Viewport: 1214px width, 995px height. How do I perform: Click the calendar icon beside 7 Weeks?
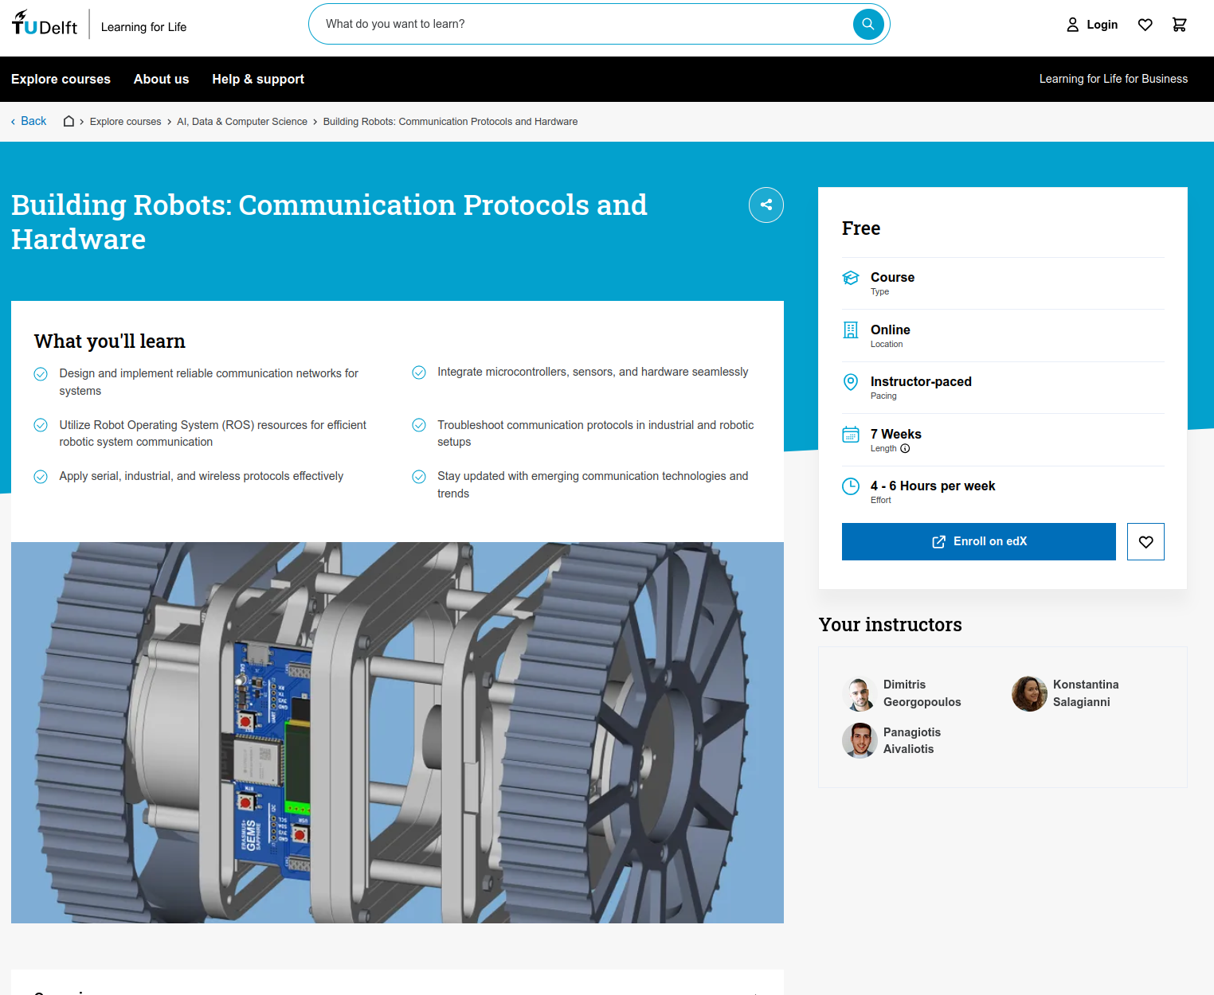click(851, 435)
